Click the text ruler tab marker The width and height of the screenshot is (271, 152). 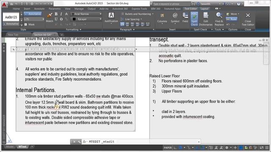(x=14, y=49)
